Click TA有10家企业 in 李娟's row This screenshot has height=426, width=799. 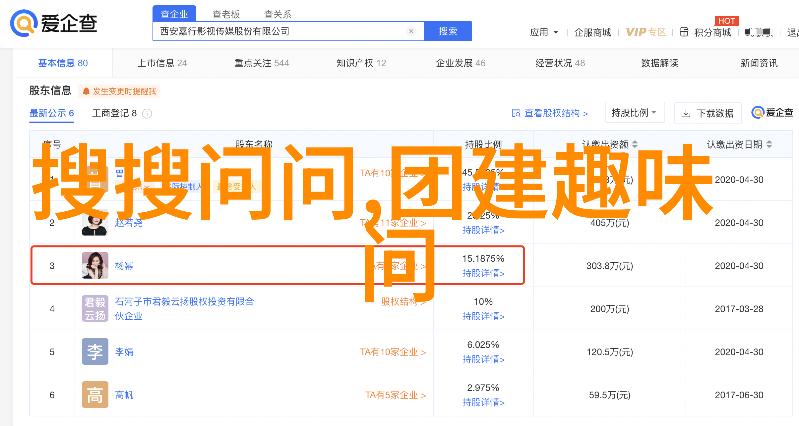393,352
